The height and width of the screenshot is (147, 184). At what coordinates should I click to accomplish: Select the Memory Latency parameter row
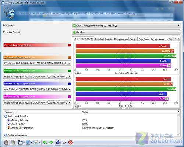[x=91, y=120]
